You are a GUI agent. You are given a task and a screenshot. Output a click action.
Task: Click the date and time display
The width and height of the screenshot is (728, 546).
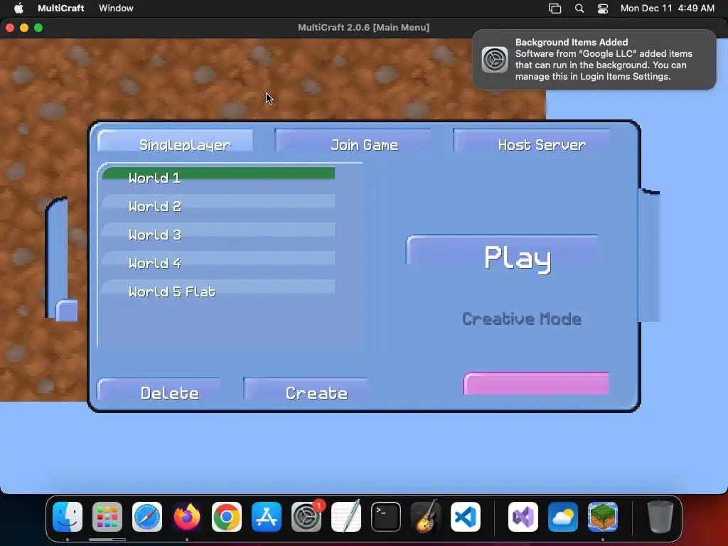pos(667,8)
